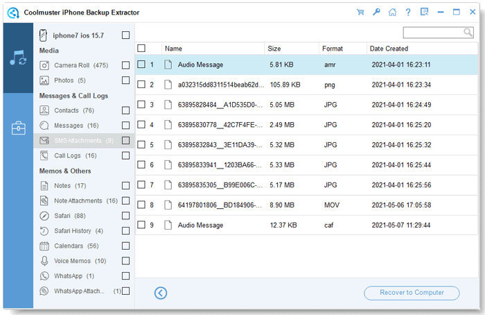
Task: Click the WhatsApp logo icon
Action: (44, 275)
